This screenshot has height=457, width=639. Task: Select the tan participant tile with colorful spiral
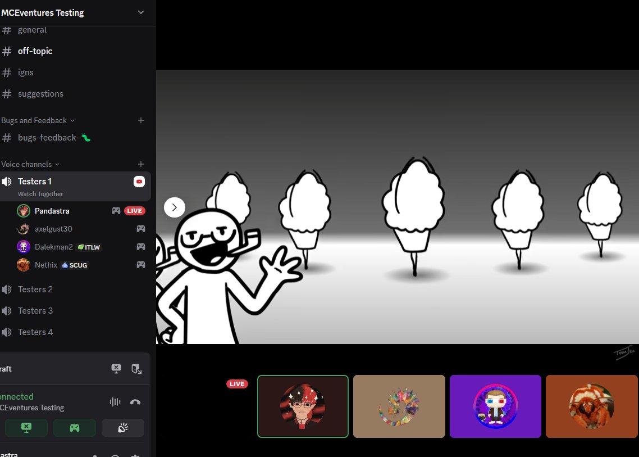point(399,406)
